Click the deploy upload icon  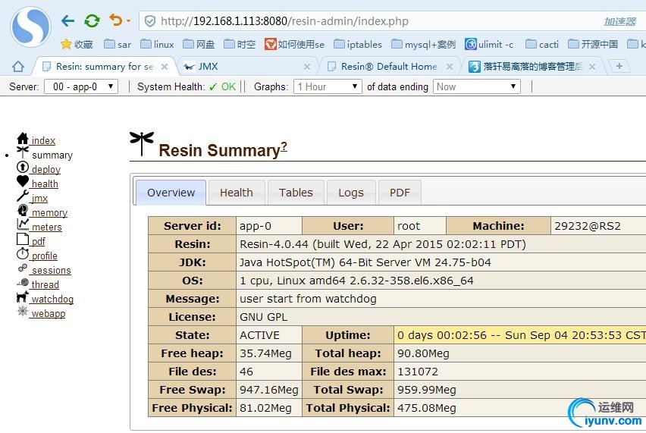(23, 168)
